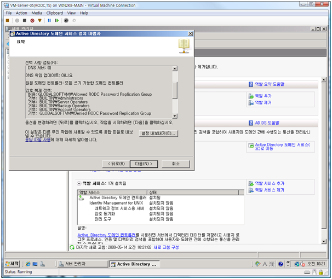Click the summary box scroll up arrow

(x=175, y=69)
